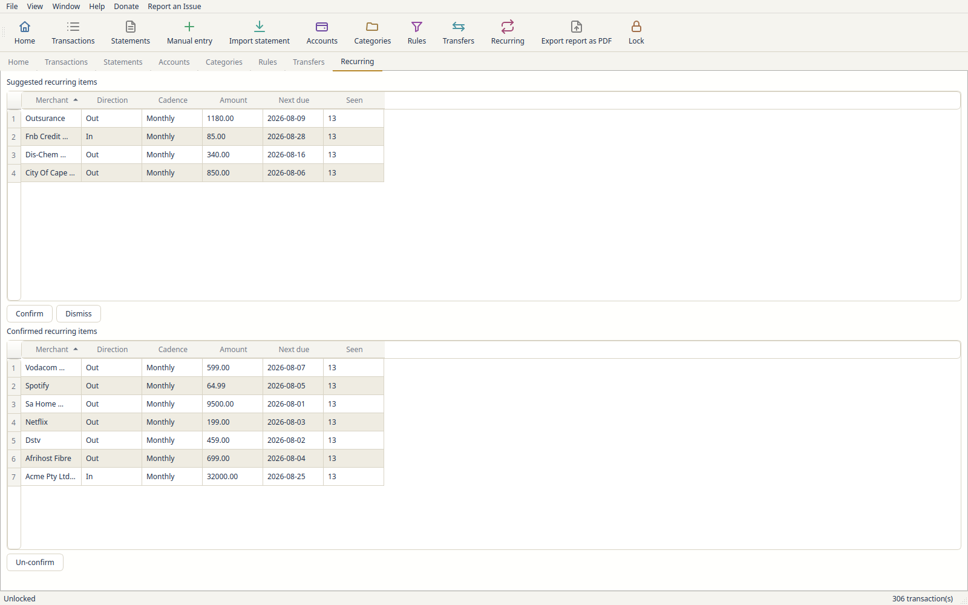Click the 2026-08-25 next due cell

293,477
